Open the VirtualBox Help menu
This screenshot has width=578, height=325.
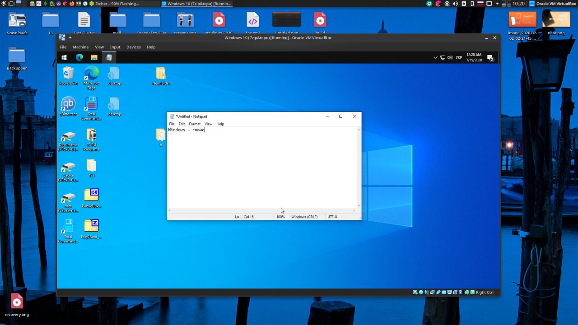151,47
